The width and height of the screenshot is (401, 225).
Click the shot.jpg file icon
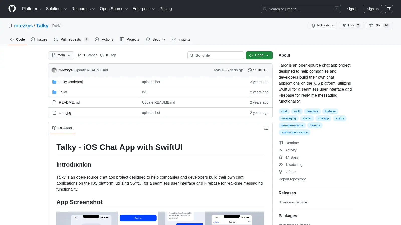54,113
